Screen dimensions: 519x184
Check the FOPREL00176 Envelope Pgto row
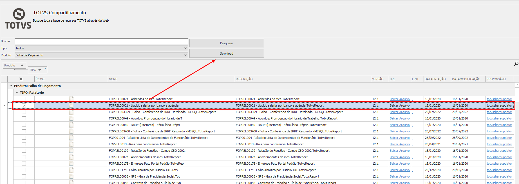point(24,164)
